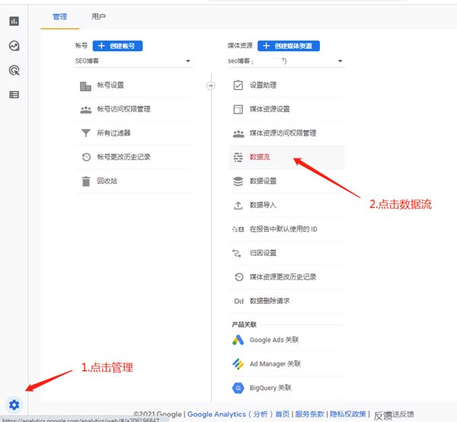This screenshot has height=422, width=457.
Task: Click the 归因设置 path icon
Action: click(237, 253)
